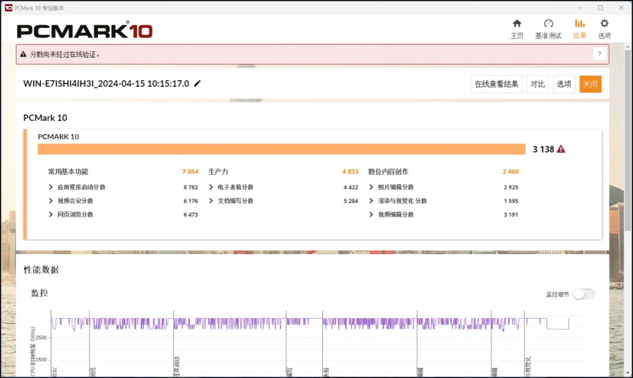The width and height of the screenshot is (633, 378).
Task: Click the orange 关闭 button
Action: pos(590,84)
